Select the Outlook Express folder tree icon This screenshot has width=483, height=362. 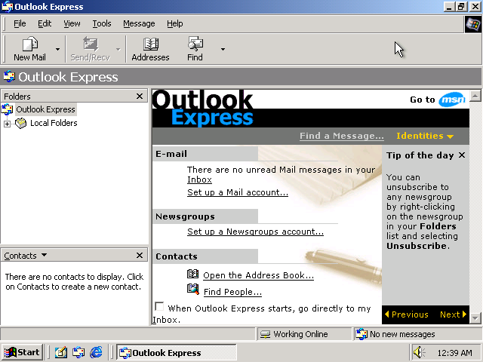8,109
